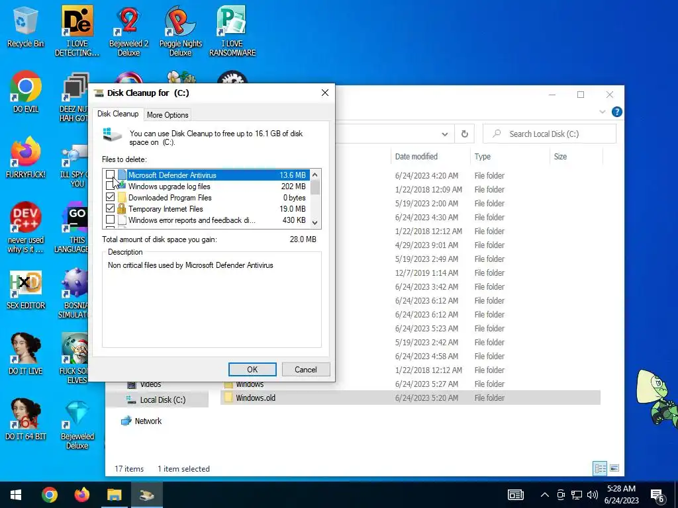Open the I LOVE DETECTING desktop shortcut
This screenshot has height=508, width=678.
[x=77, y=31]
